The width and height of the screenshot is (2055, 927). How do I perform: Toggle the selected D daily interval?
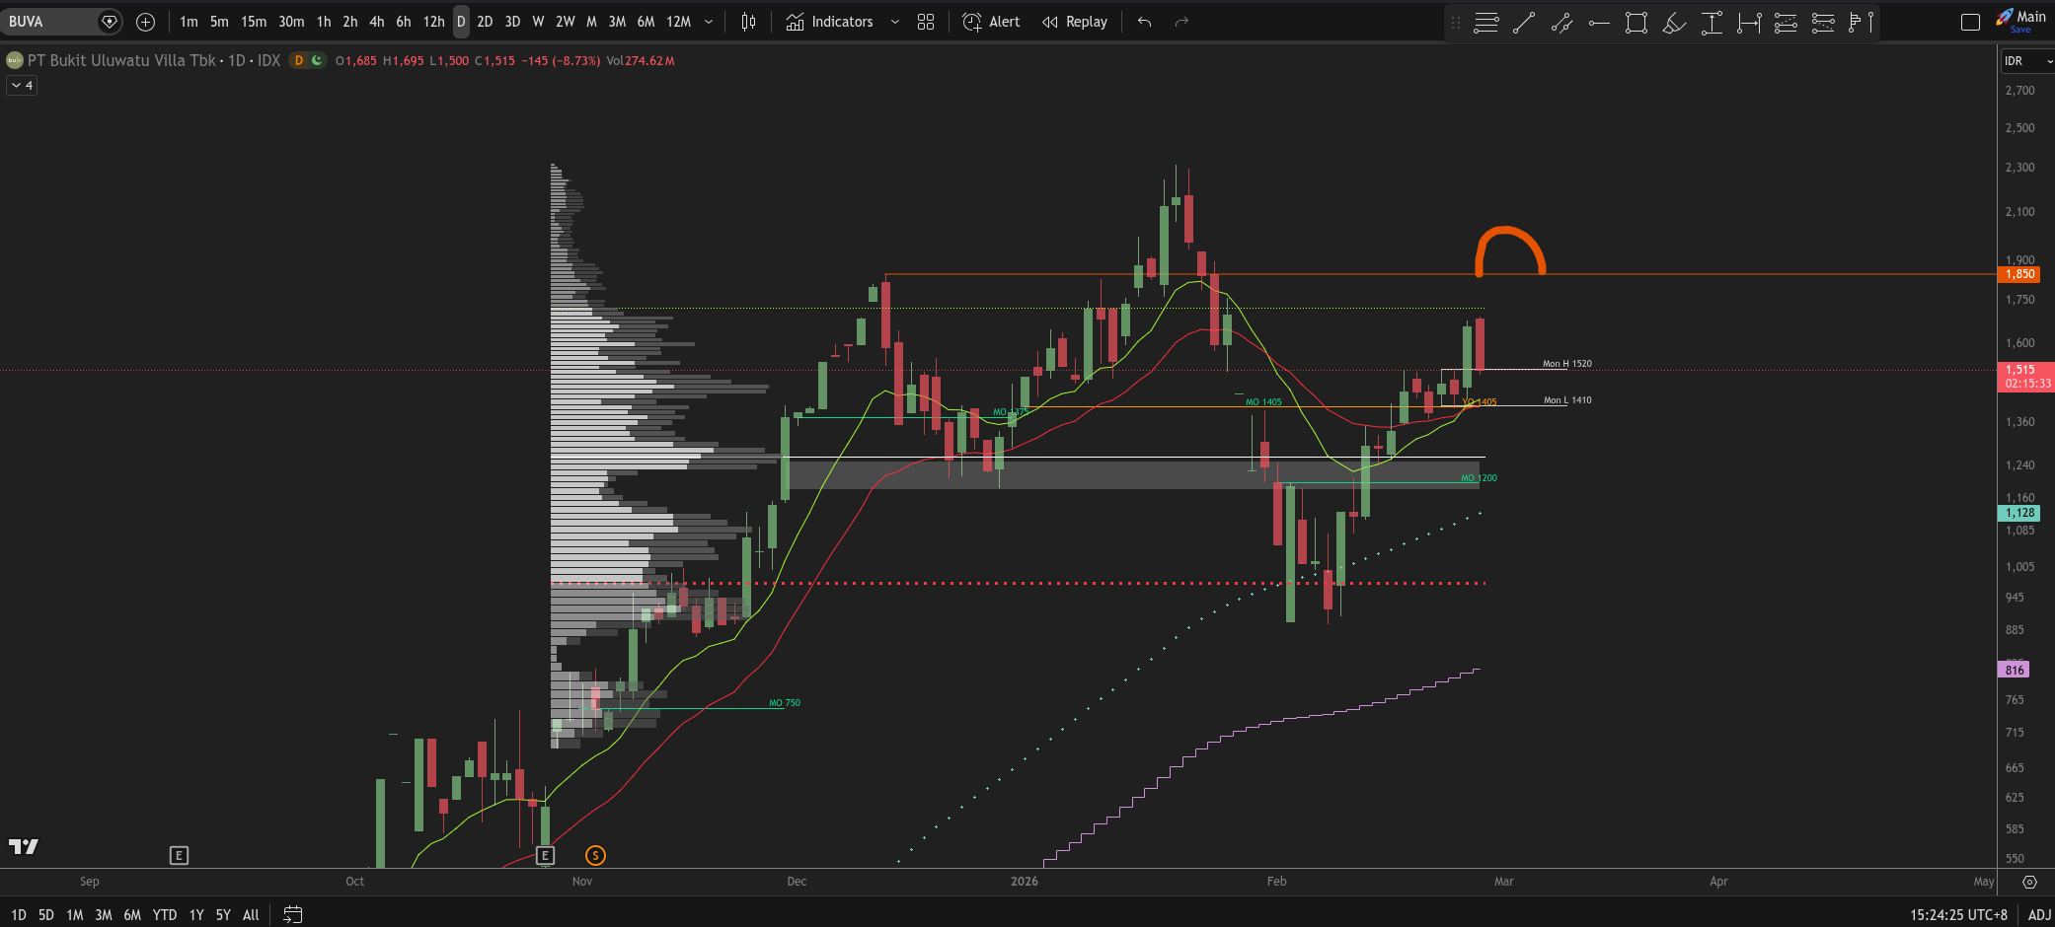click(x=461, y=22)
